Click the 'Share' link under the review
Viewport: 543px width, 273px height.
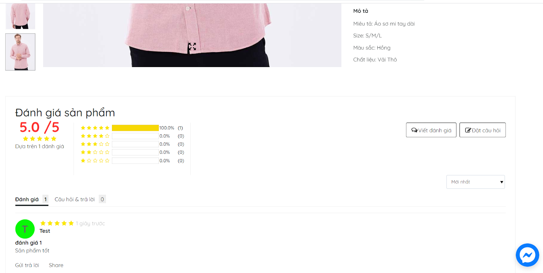(x=56, y=265)
